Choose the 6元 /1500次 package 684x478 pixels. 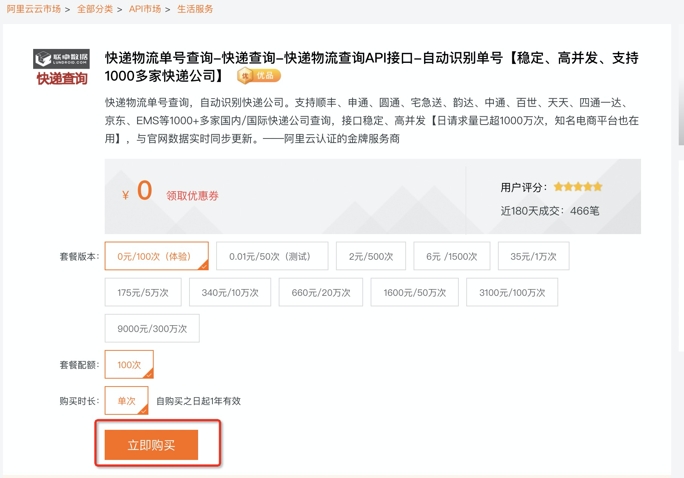tap(452, 256)
